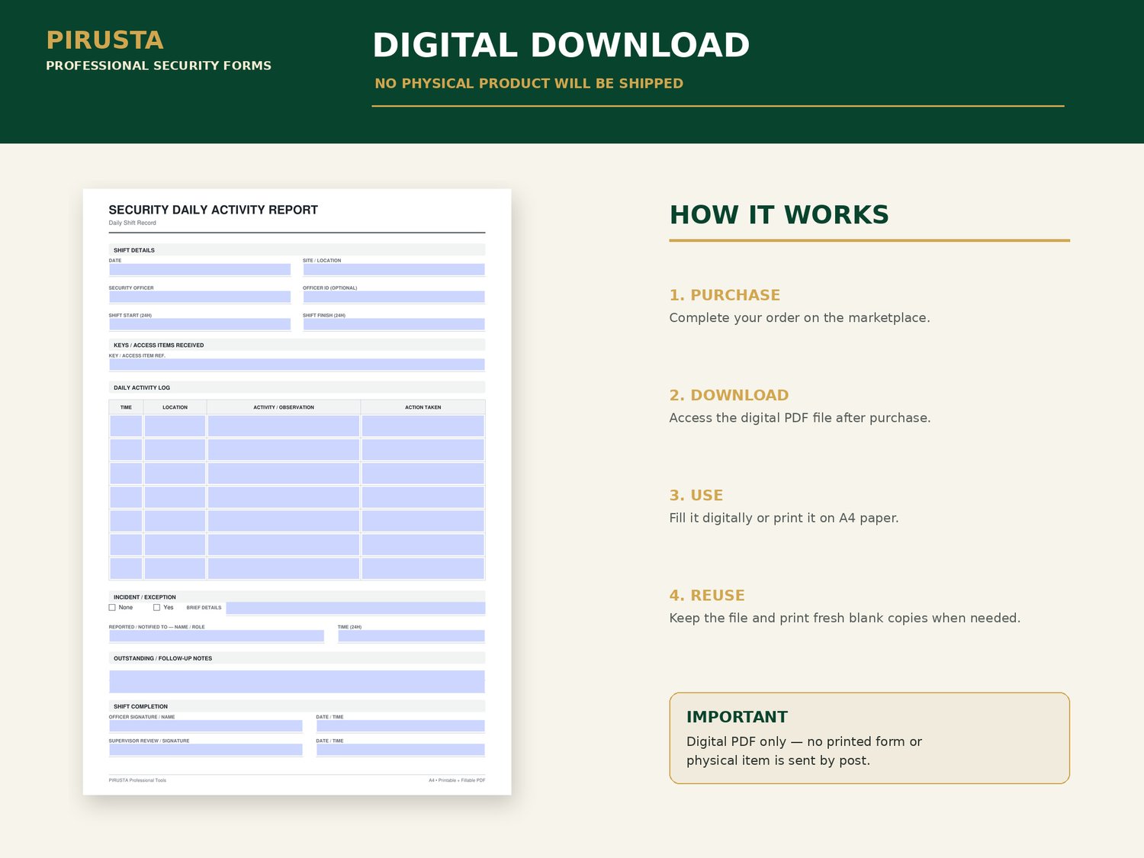Click the Date input field
The image size is (1144, 858).
200,269
